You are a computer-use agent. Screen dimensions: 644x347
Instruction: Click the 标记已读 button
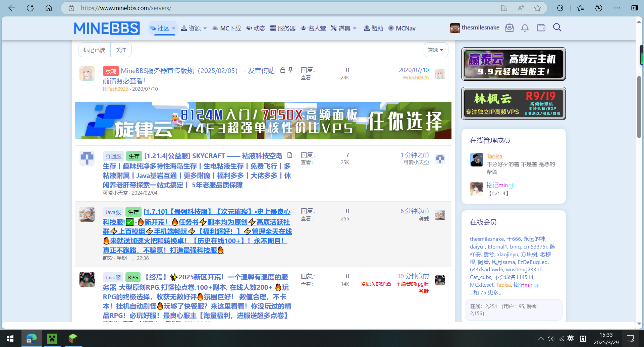(94, 50)
